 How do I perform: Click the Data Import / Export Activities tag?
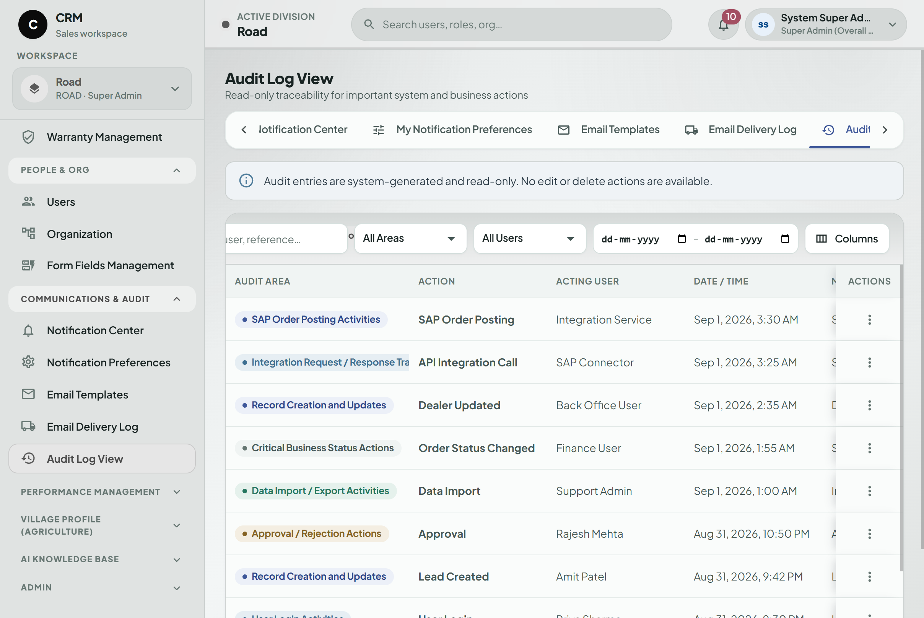tap(316, 491)
